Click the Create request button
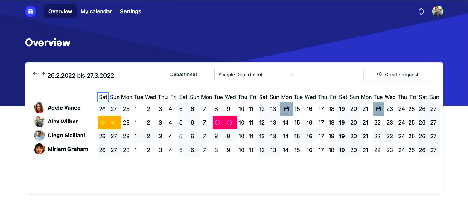Image resolution: width=468 pixels, height=204 pixels. tap(397, 74)
